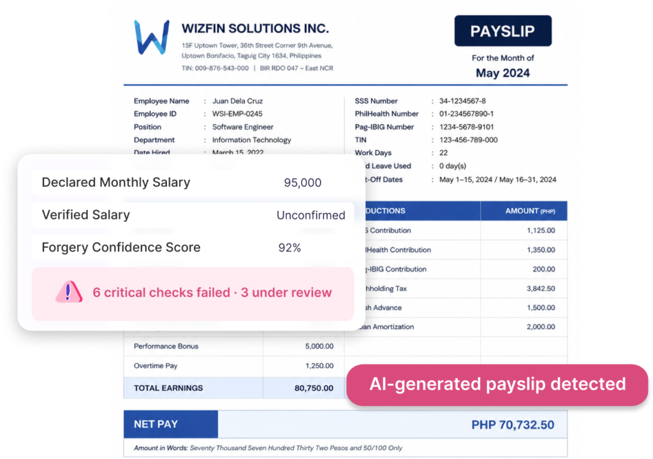Click the AI-generated payslip detected banner
Image resolution: width=653 pixels, height=459 pixels.
point(497,384)
